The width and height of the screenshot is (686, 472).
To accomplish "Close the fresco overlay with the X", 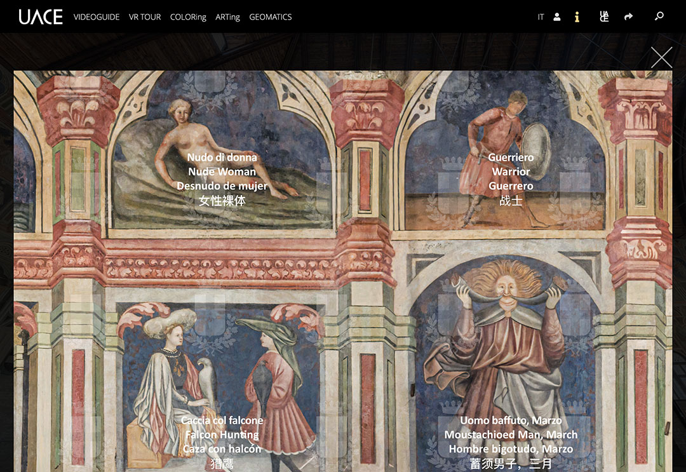I will pos(661,57).
